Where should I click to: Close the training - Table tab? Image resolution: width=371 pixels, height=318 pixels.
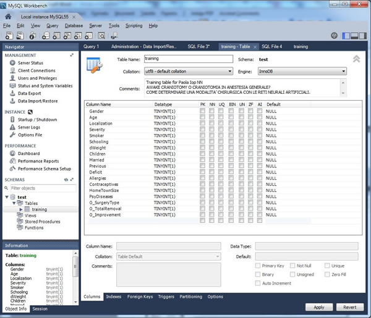point(255,47)
